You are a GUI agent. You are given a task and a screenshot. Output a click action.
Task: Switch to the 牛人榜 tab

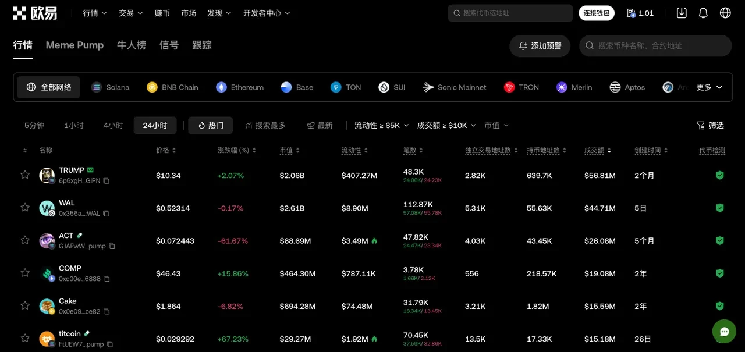[x=132, y=45]
